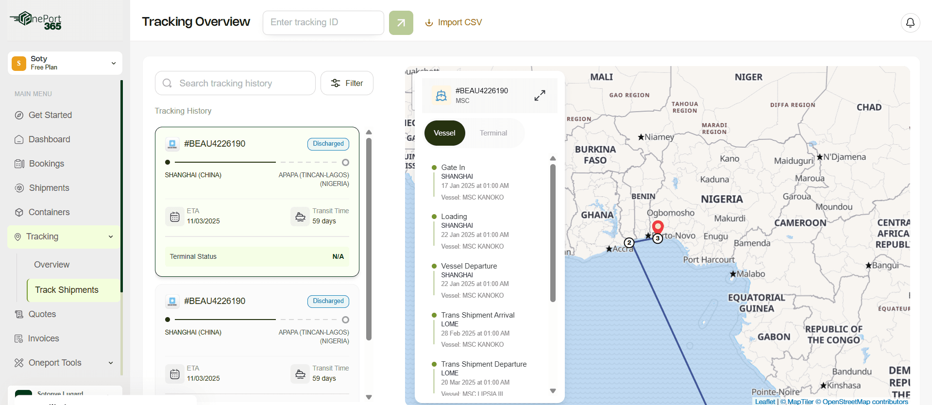Click the red location pin on the map
This screenshot has height=405, width=932.
pyautogui.click(x=658, y=227)
